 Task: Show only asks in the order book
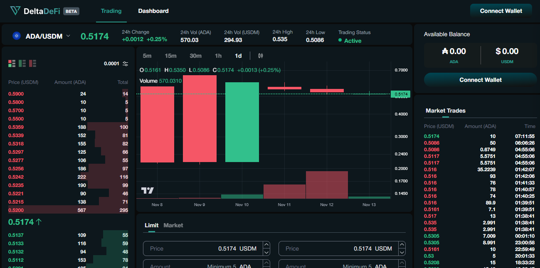click(32, 64)
